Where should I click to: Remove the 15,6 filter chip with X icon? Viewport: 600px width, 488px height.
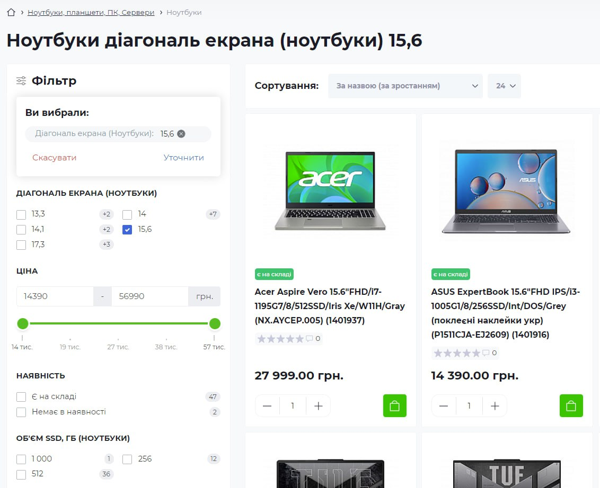point(181,134)
